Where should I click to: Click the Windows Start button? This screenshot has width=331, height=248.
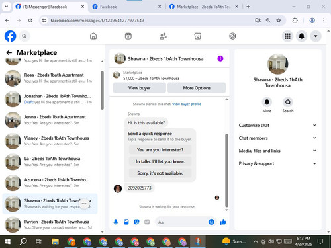[x=7, y=241]
